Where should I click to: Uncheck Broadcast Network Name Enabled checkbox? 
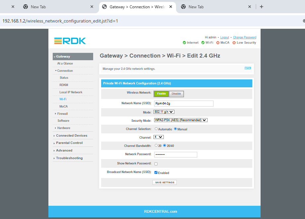pos(156,173)
